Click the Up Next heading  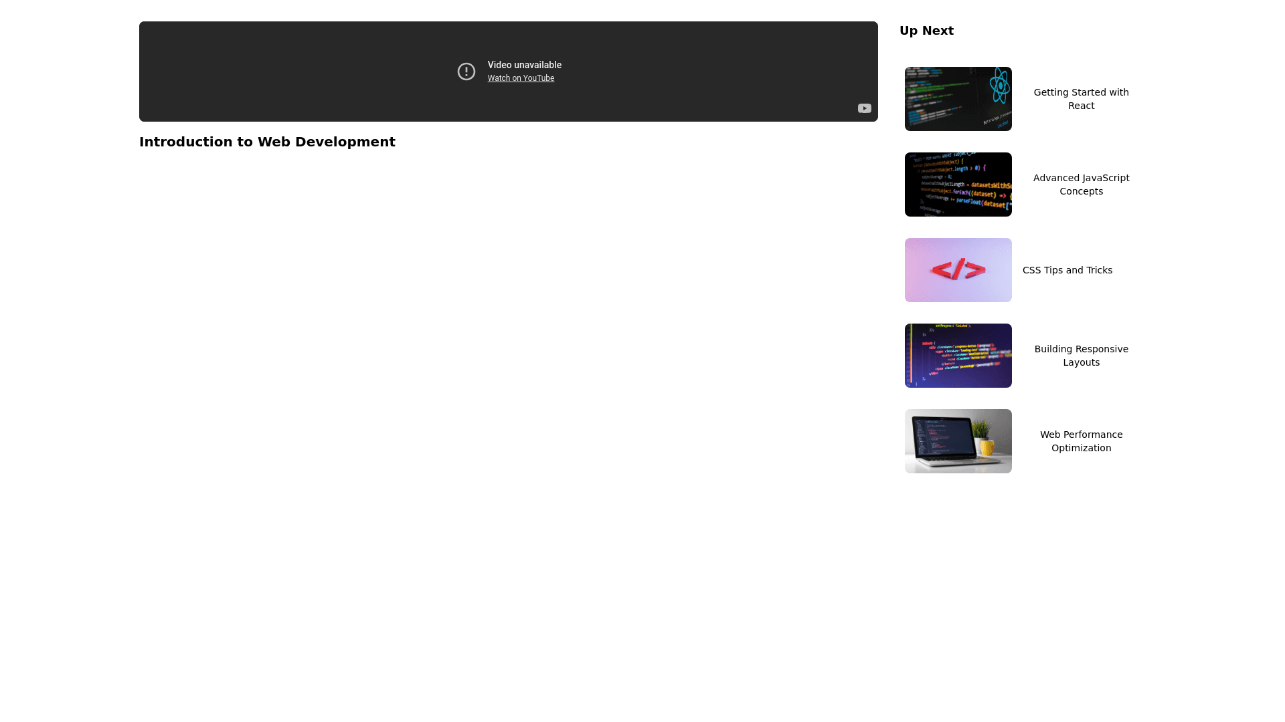click(x=926, y=31)
